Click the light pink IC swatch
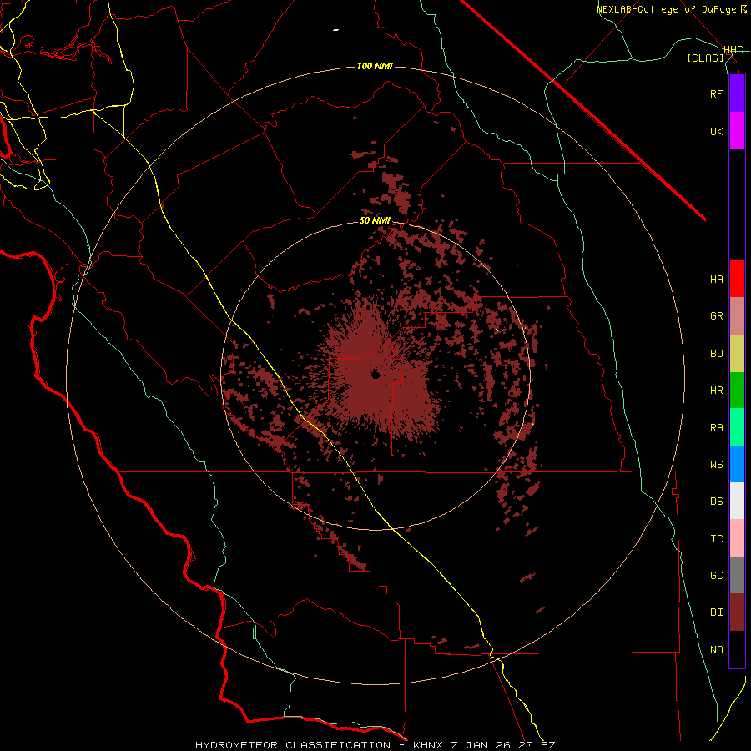The height and width of the screenshot is (751, 751). [737, 538]
